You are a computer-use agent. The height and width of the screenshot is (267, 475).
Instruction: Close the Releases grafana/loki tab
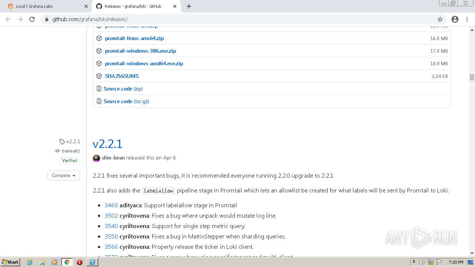174,6
